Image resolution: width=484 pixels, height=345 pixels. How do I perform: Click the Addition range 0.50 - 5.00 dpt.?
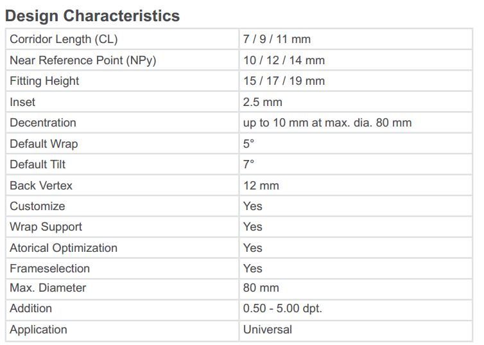282,308
